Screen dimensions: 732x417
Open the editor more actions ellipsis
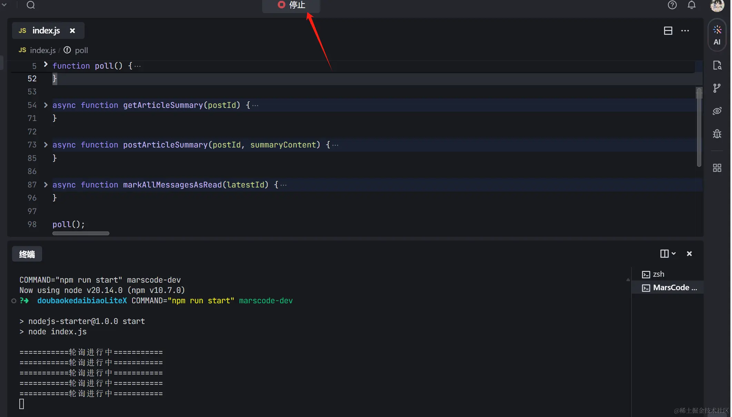685,31
